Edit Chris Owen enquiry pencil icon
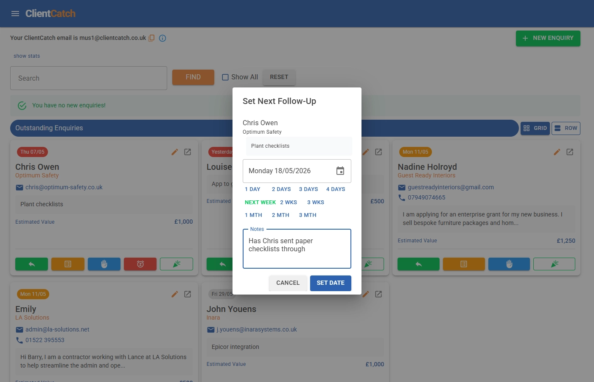This screenshot has width=594, height=382. [x=175, y=152]
